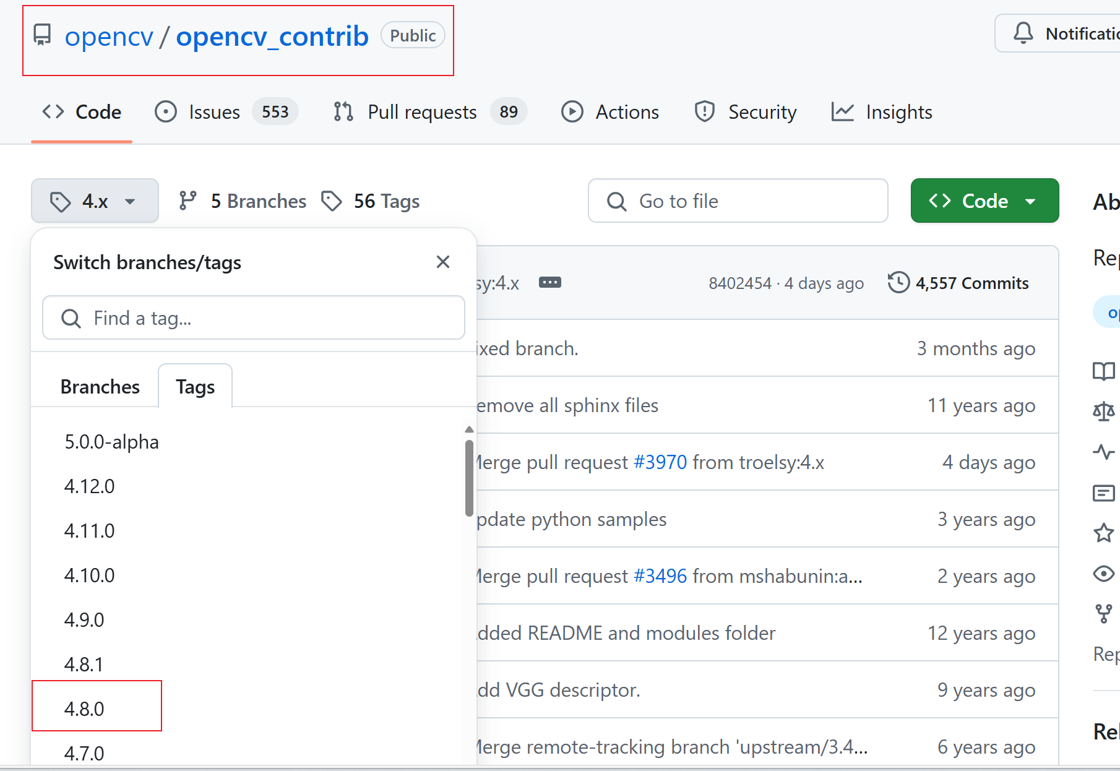Open the Insights tab
The image size is (1120, 771).
[882, 112]
